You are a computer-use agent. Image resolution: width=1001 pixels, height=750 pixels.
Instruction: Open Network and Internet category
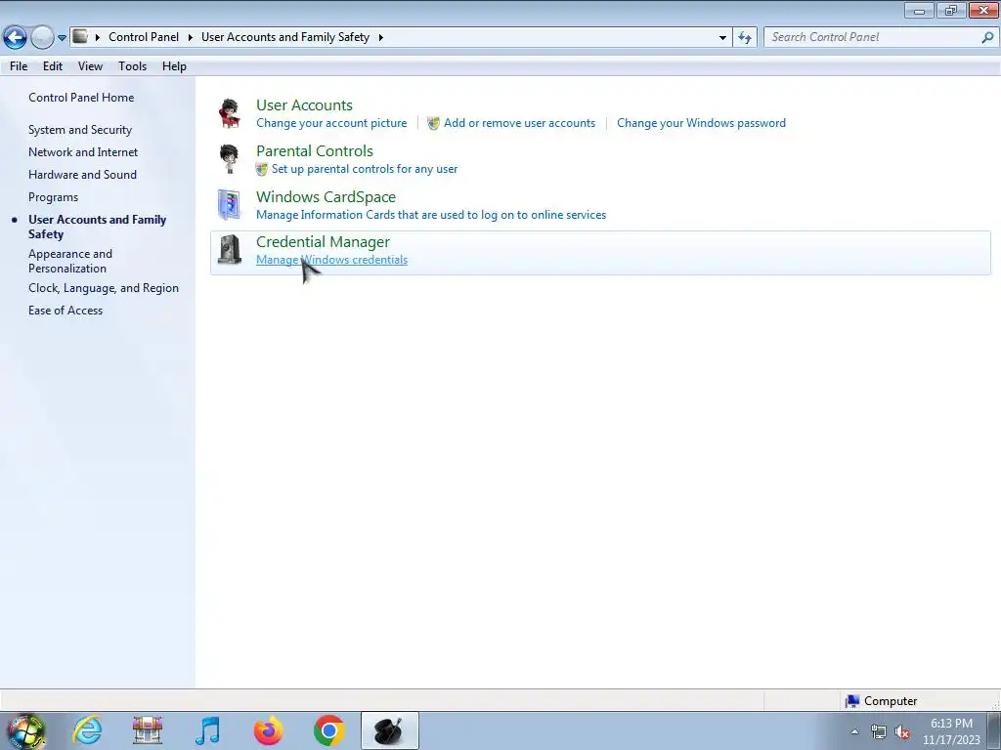pos(83,151)
